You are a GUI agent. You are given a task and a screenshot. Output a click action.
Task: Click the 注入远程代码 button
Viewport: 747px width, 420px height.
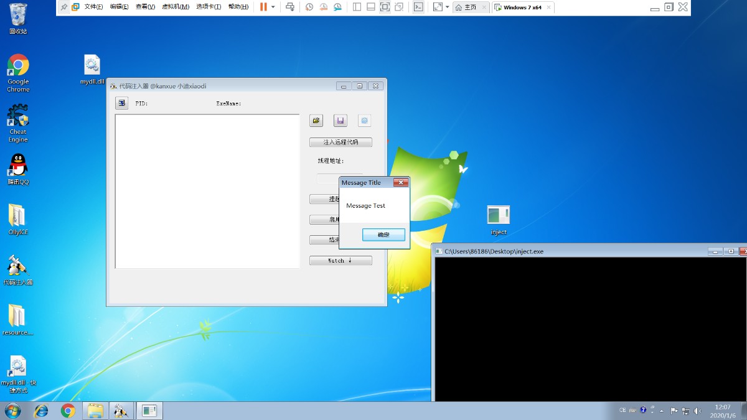341,142
